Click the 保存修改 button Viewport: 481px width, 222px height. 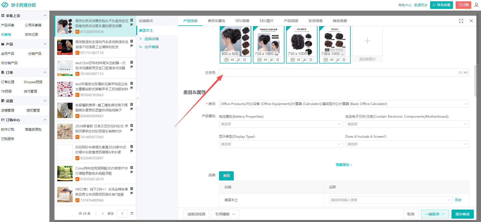pos(463,214)
